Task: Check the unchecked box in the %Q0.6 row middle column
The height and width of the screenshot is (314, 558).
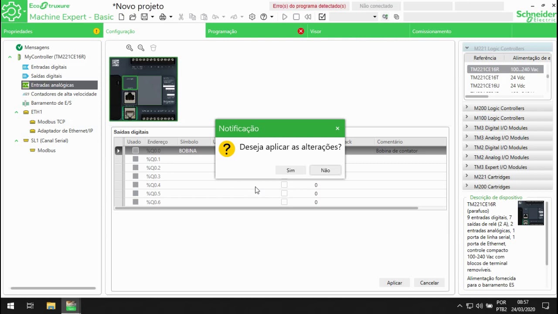Action: coord(284,202)
